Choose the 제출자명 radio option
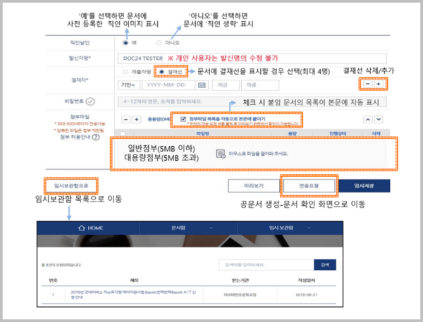 [x=125, y=72]
